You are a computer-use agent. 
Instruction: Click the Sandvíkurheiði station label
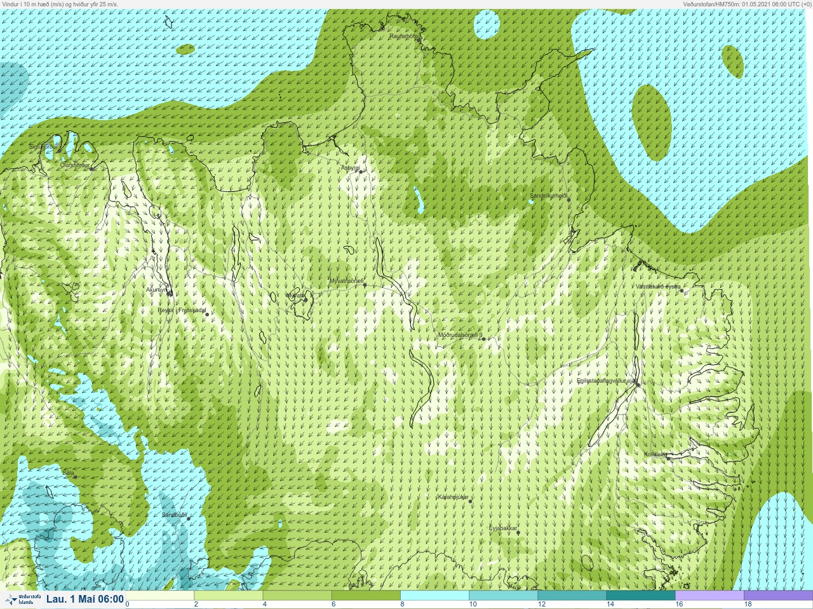[x=549, y=196]
